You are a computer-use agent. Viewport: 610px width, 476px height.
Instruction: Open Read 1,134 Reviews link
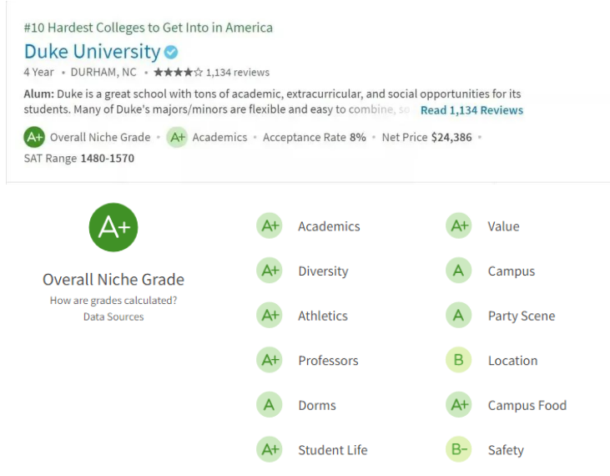(471, 110)
